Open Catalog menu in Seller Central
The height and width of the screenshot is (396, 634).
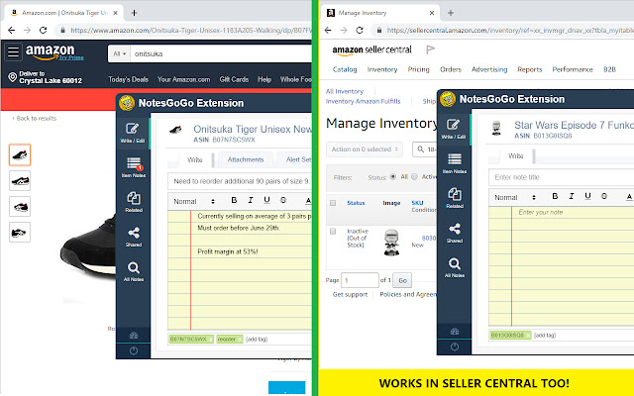click(x=345, y=69)
